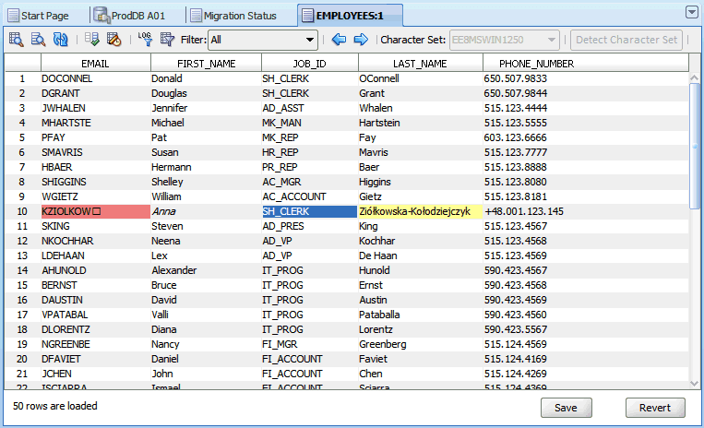Open the Character Set dropdown
Screen dimensions: 704x428
click(504, 40)
